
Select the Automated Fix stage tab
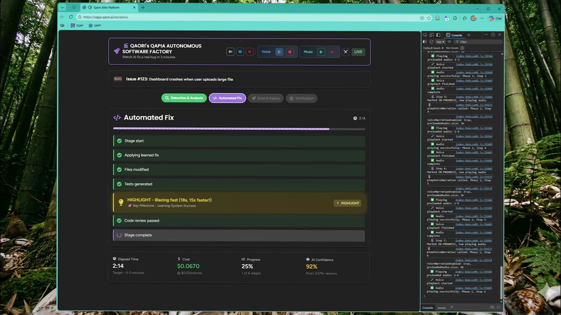(227, 98)
